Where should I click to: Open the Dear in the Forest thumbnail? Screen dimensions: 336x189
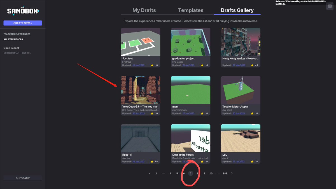click(191, 138)
